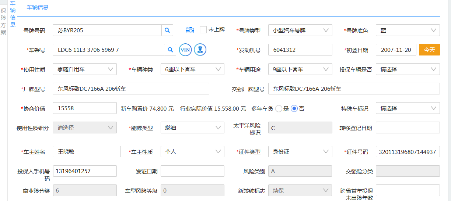Open the 保险方案 side tab
This screenshot has width=451, height=201.
tap(3, 22)
